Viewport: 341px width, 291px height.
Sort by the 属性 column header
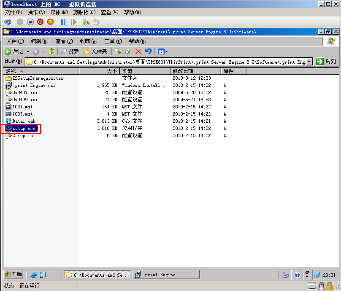[234, 71]
